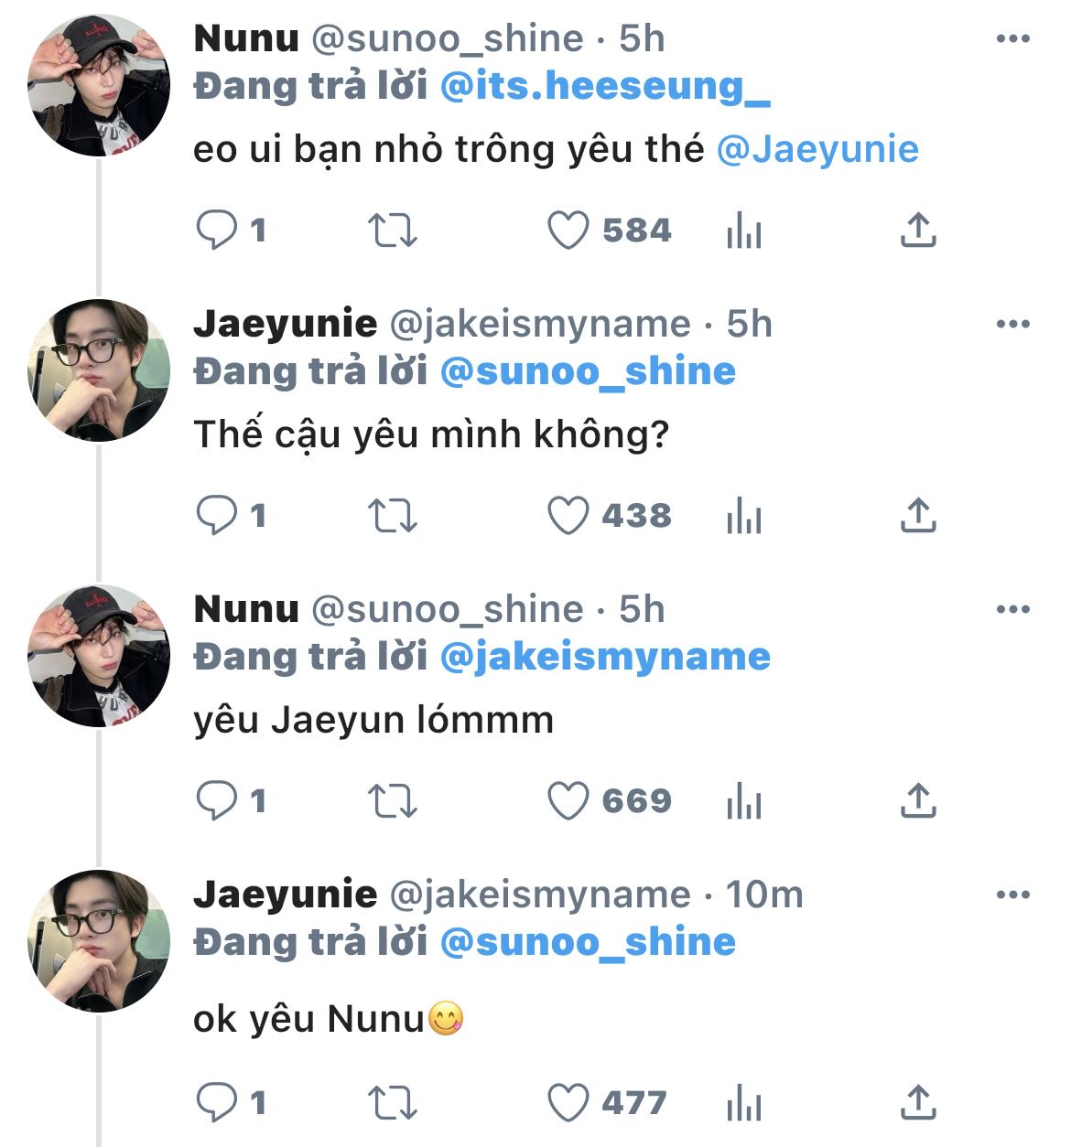Like Nunu's tweet with 584 likes
The width and height of the screenshot is (1071, 1147).
(x=568, y=230)
